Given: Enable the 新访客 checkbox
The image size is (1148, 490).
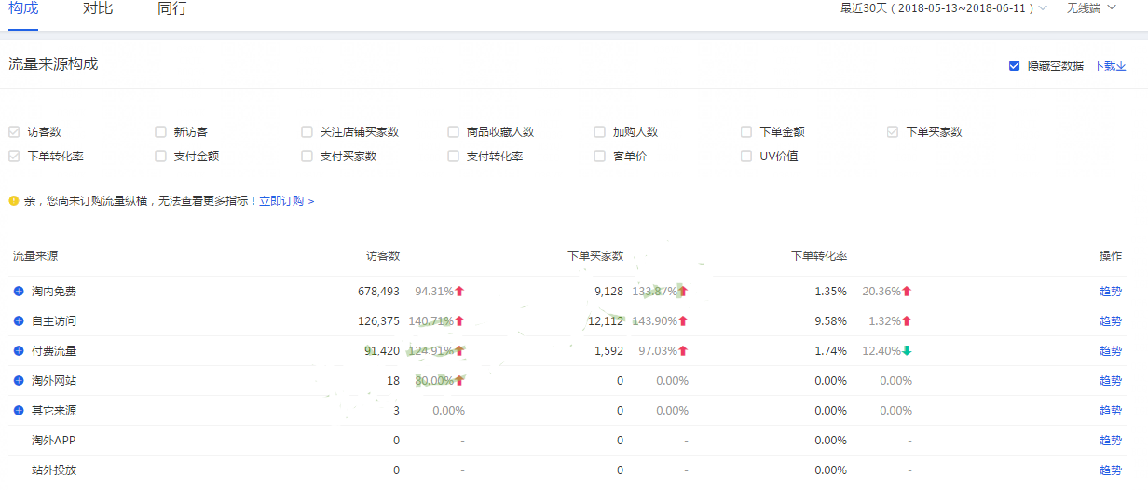Looking at the screenshot, I should pos(160,132).
